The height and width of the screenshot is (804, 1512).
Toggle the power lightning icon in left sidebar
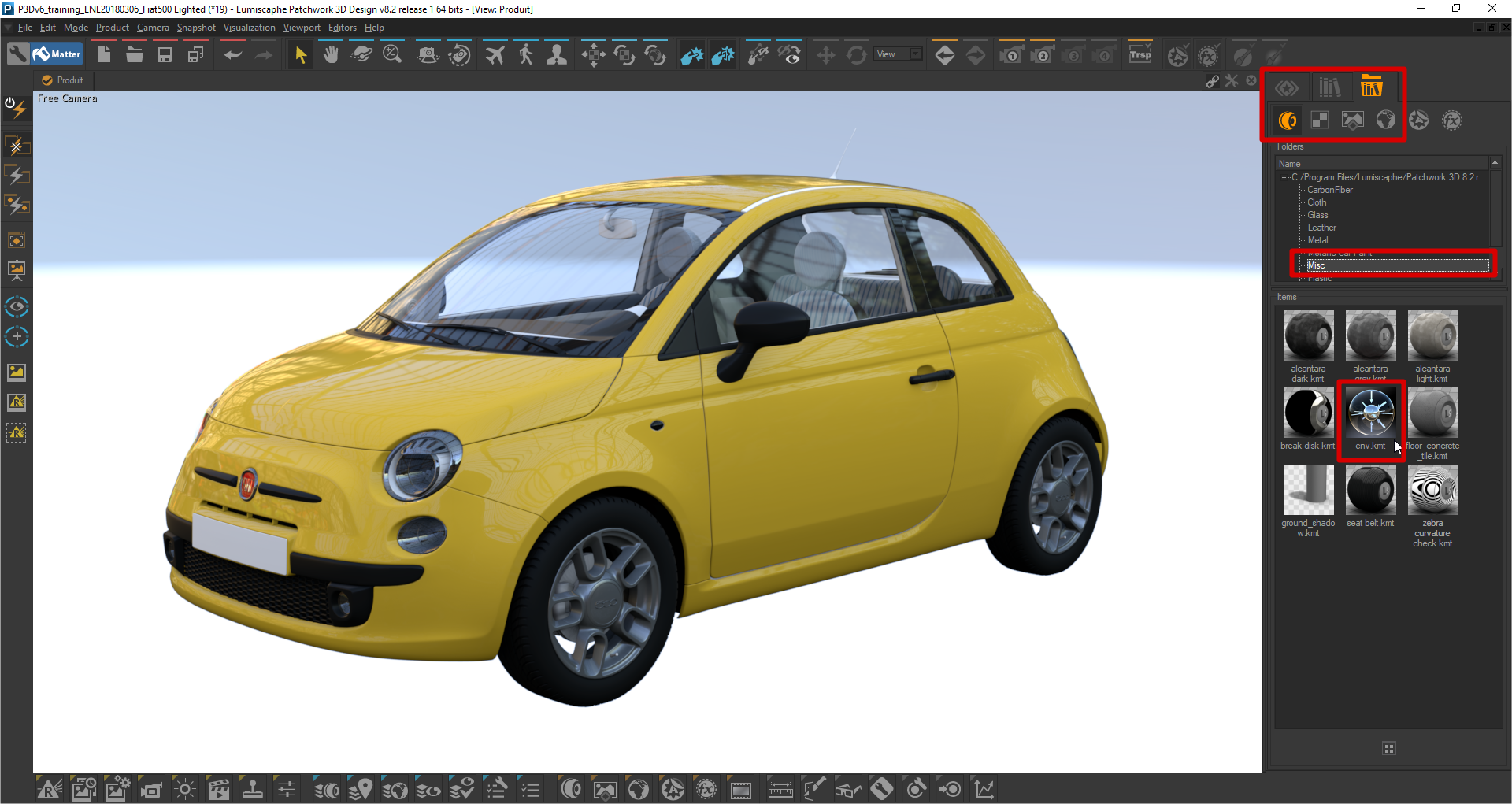pyautogui.click(x=16, y=107)
